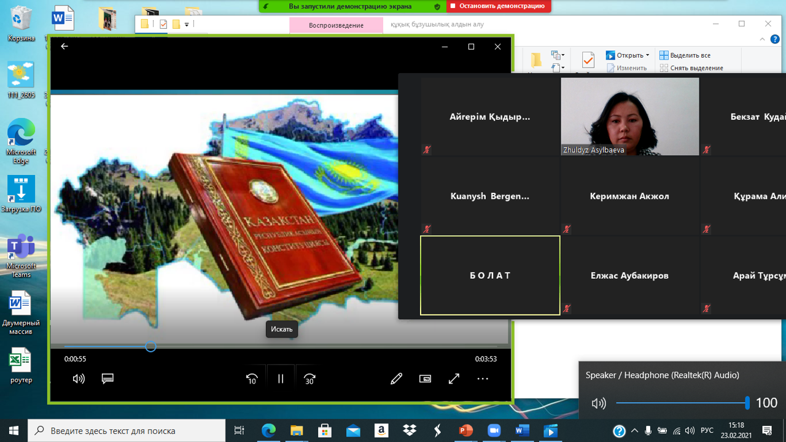The image size is (786, 442).
Task: Show hidden system tray icons
Action: pos(634,431)
